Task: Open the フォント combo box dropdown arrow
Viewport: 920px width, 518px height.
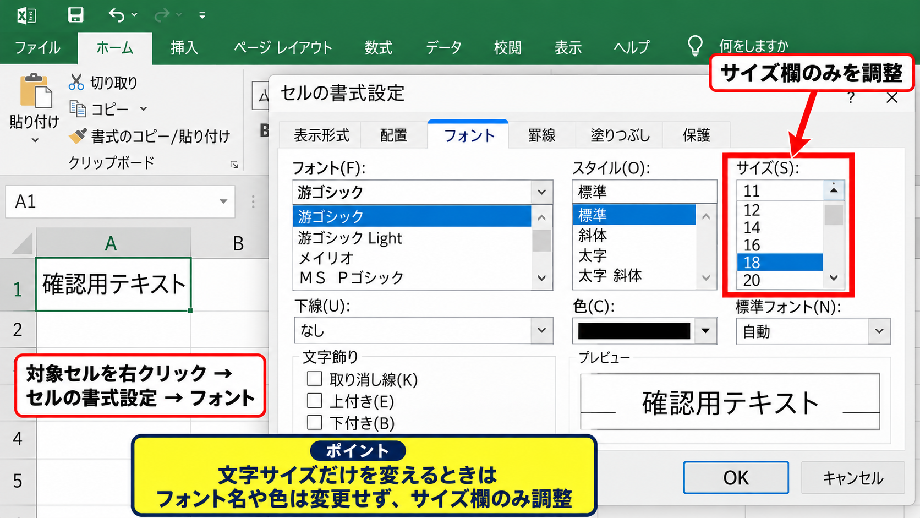Action: [x=541, y=192]
